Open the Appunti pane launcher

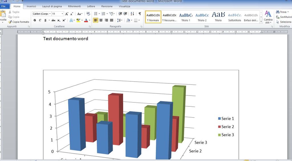point(29,26)
